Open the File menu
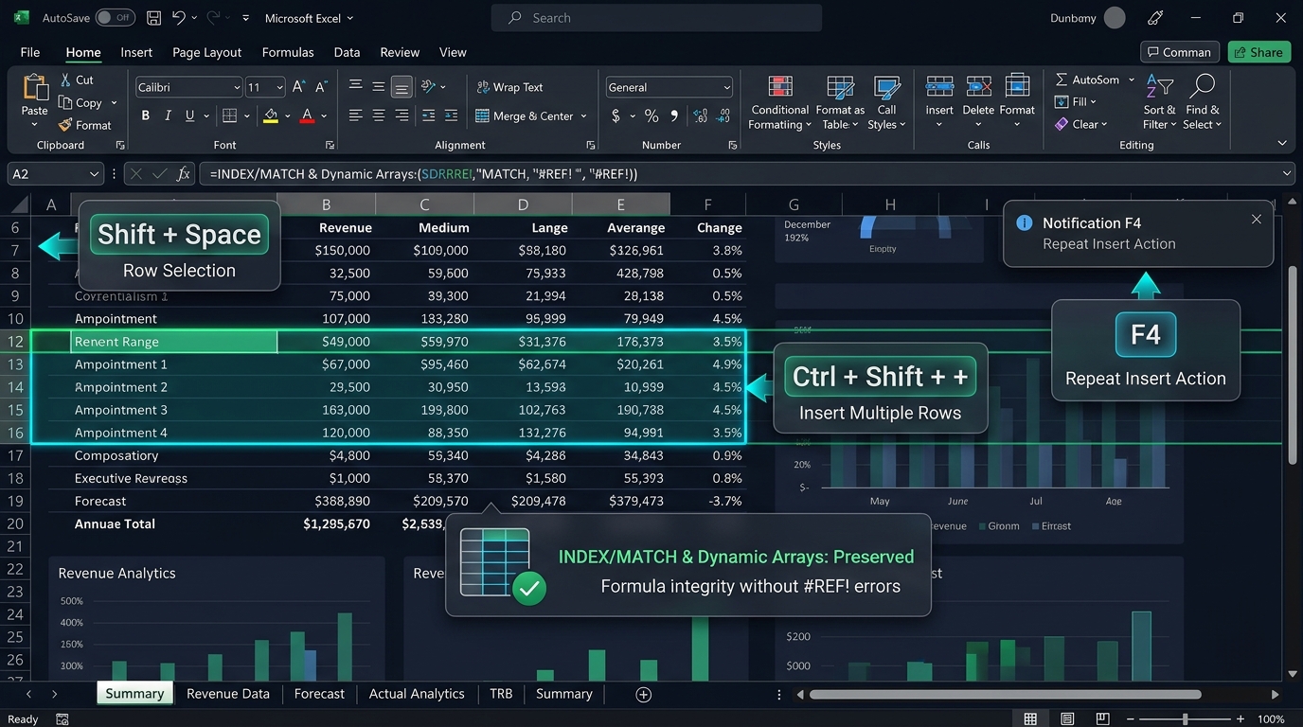 click(30, 53)
